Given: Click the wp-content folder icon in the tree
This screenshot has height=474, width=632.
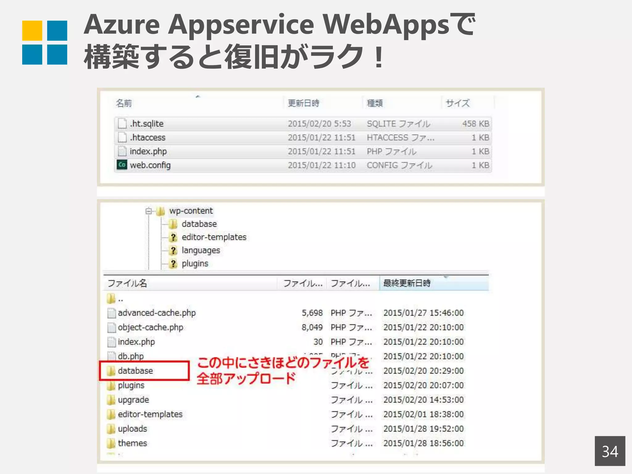Looking at the screenshot, I should pyautogui.click(x=161, y=211).
